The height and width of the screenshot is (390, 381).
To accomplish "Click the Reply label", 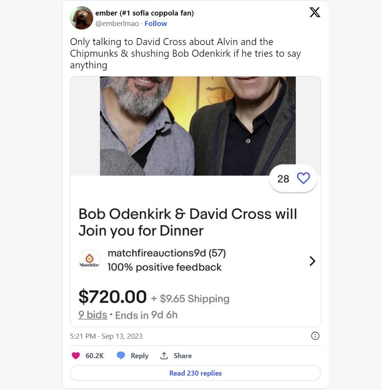I will pos(140,356).
